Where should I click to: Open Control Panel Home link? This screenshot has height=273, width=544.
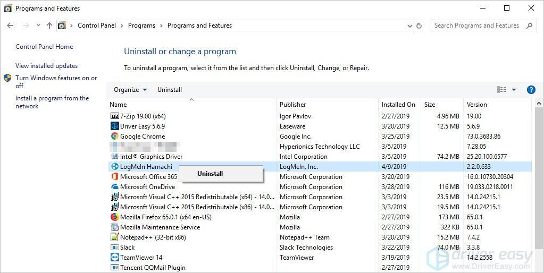[x=44, y=47]
